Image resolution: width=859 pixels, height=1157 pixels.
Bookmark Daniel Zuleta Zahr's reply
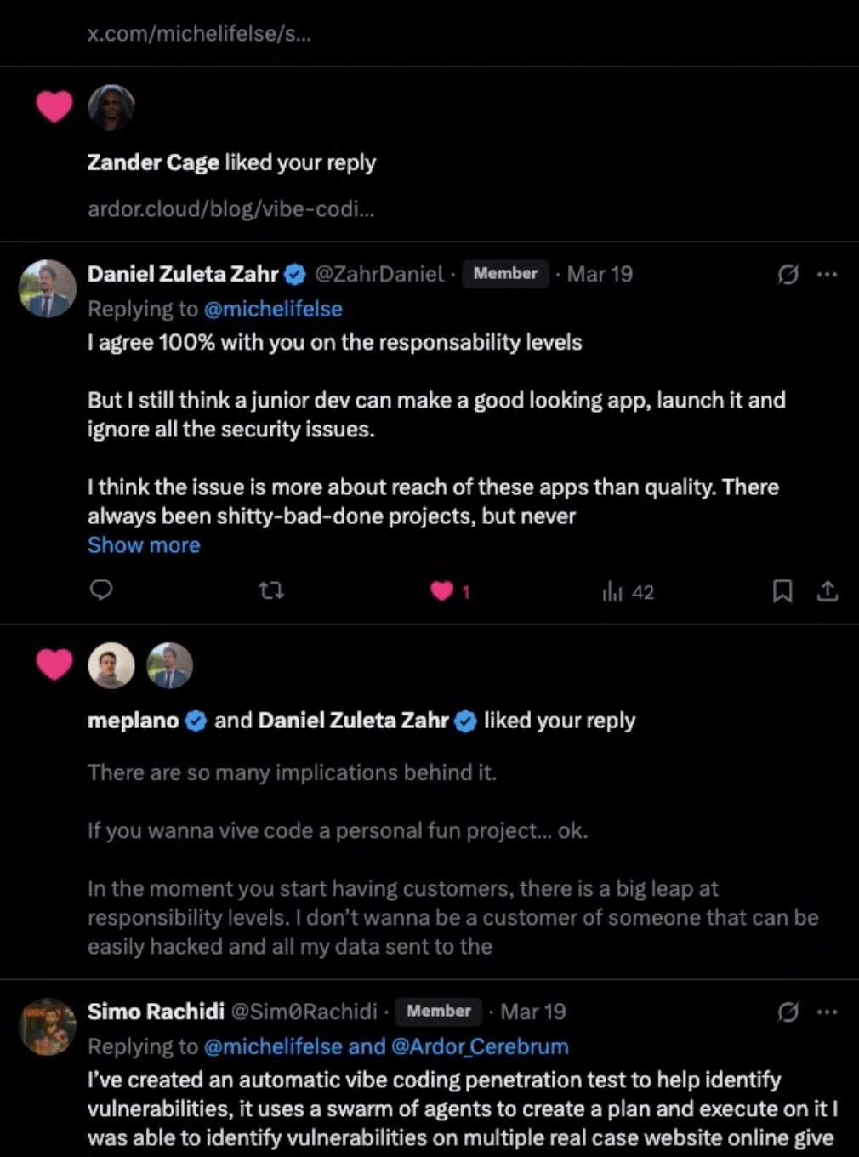tap(782, 591)
